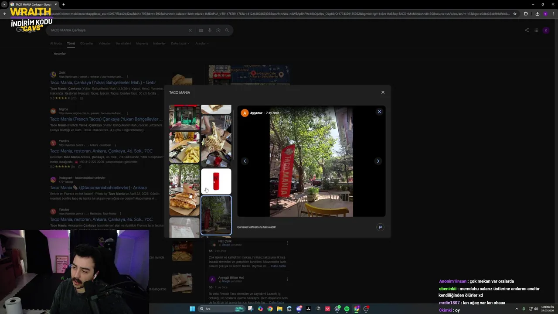
Task: Open the Google account avatar
Action: tap(546, 30)
